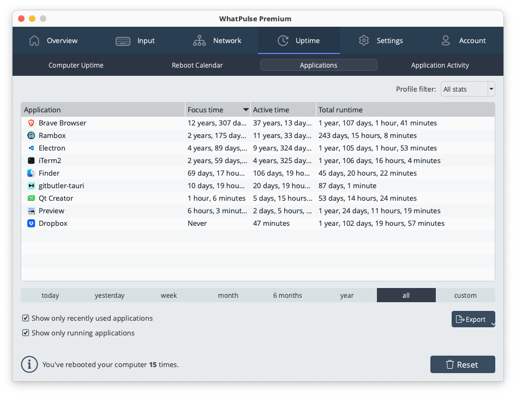Open the Reboot Calendar tab

[197, 65]
